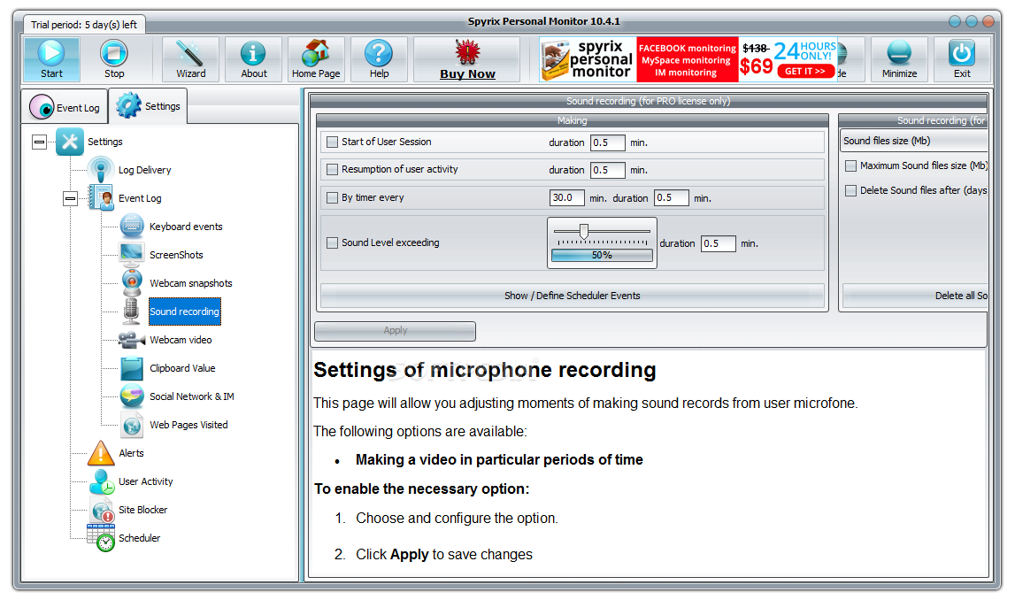Enable By timer every checkbox

point(332,198)
